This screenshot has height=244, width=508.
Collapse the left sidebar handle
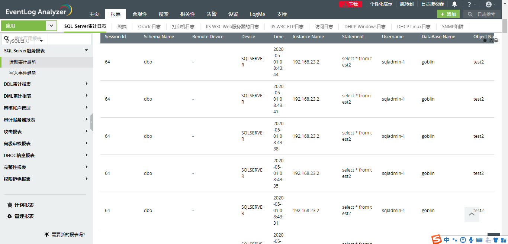point(91,123)
